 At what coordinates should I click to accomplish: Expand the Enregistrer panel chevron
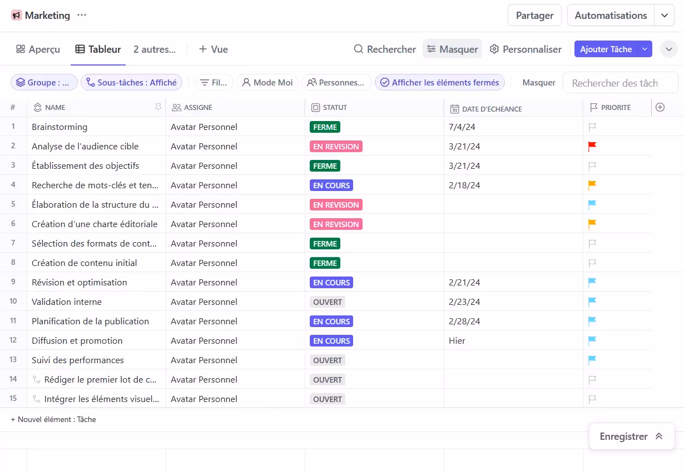pyautogui.click(x=659, y=436)
